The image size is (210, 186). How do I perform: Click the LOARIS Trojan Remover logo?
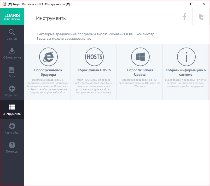click(12, 17)
